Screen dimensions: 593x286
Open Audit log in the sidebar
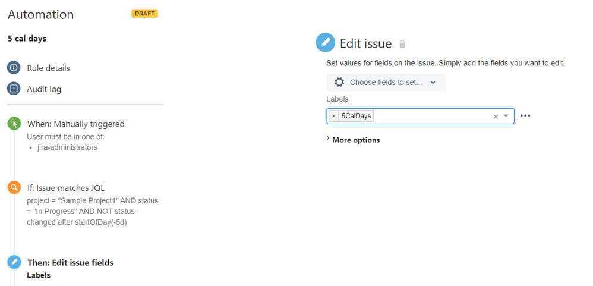point(44,89)
